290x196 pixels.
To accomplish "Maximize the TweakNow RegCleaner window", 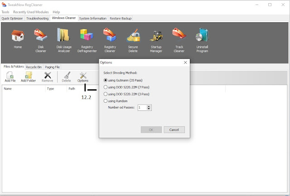I will pos(270,5).
